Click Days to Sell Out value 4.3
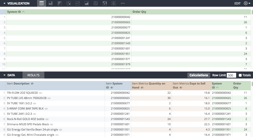The image size is (253, 137). (208, 129)
